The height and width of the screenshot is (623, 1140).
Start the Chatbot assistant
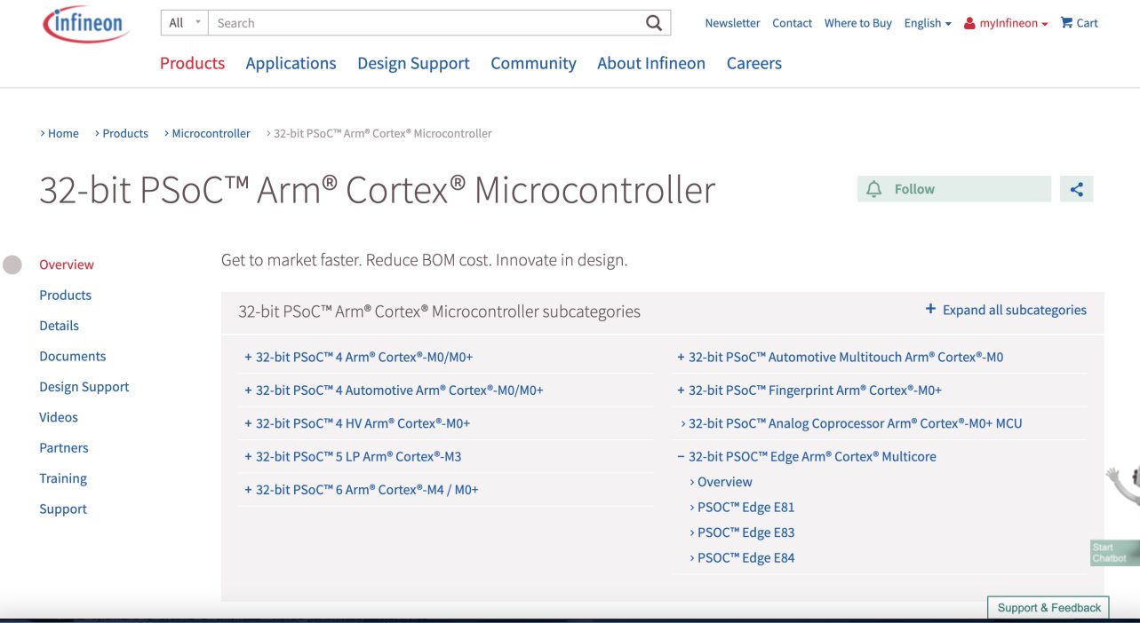pos(1113,552)
